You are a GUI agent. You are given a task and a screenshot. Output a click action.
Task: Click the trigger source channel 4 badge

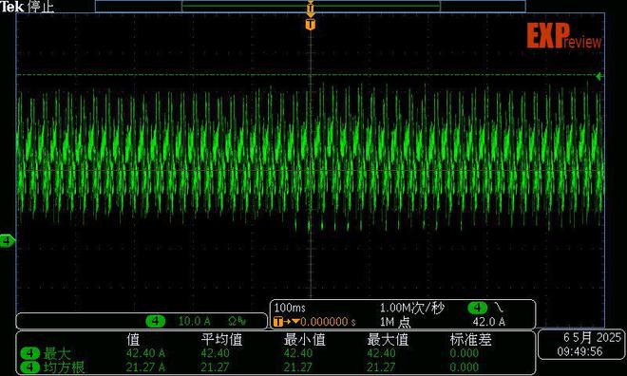(x=478, y=308)
